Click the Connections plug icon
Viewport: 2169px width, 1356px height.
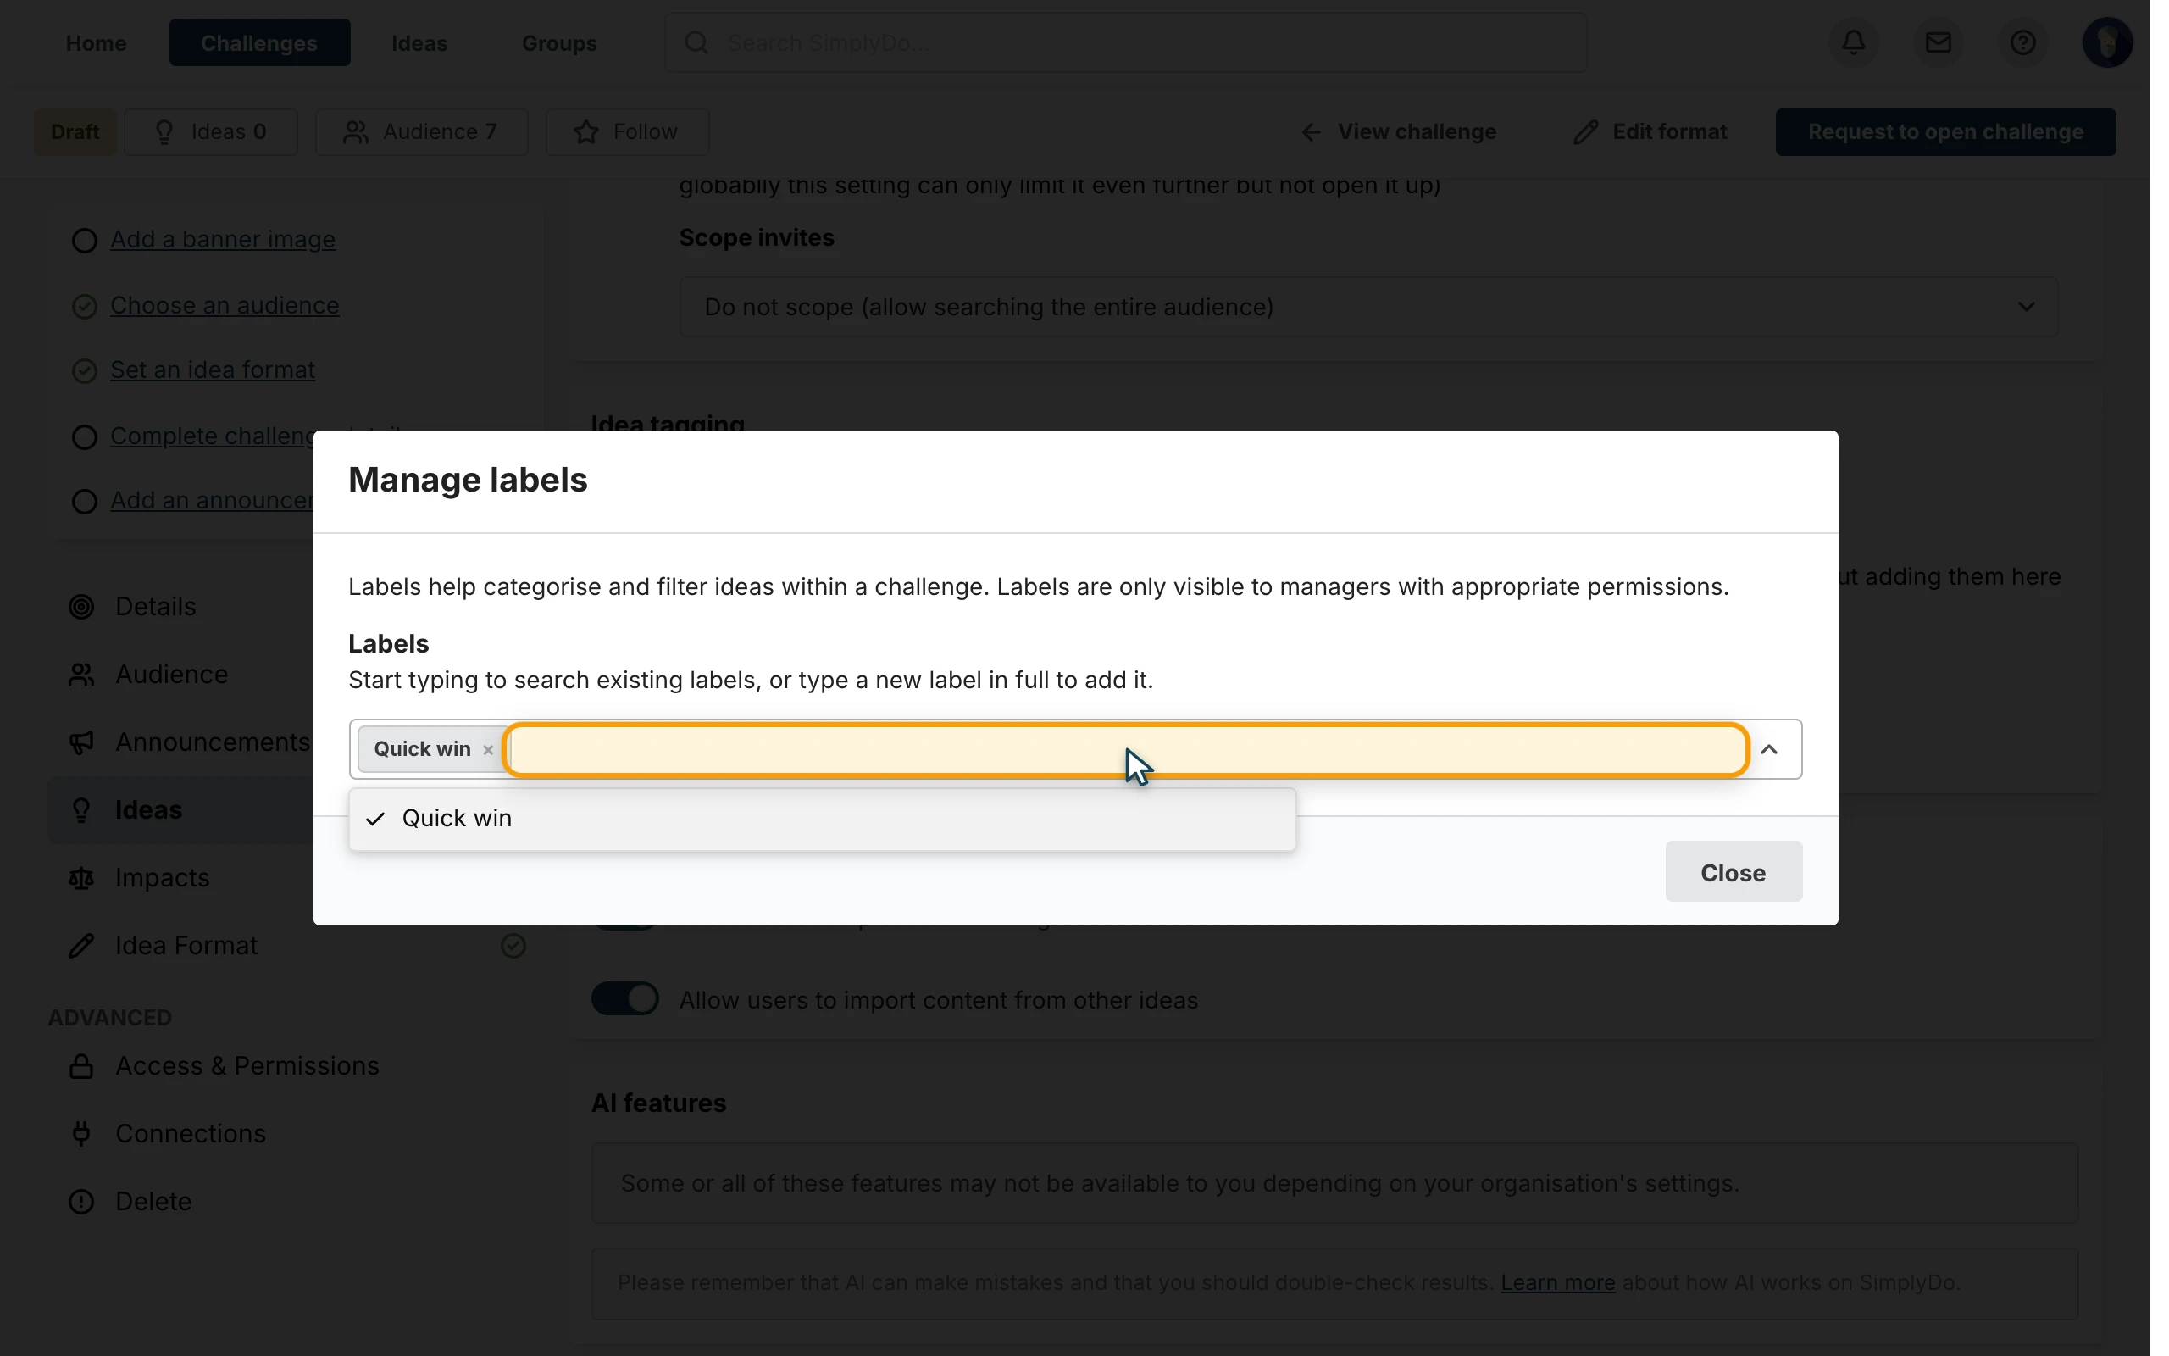(81, 1134)
